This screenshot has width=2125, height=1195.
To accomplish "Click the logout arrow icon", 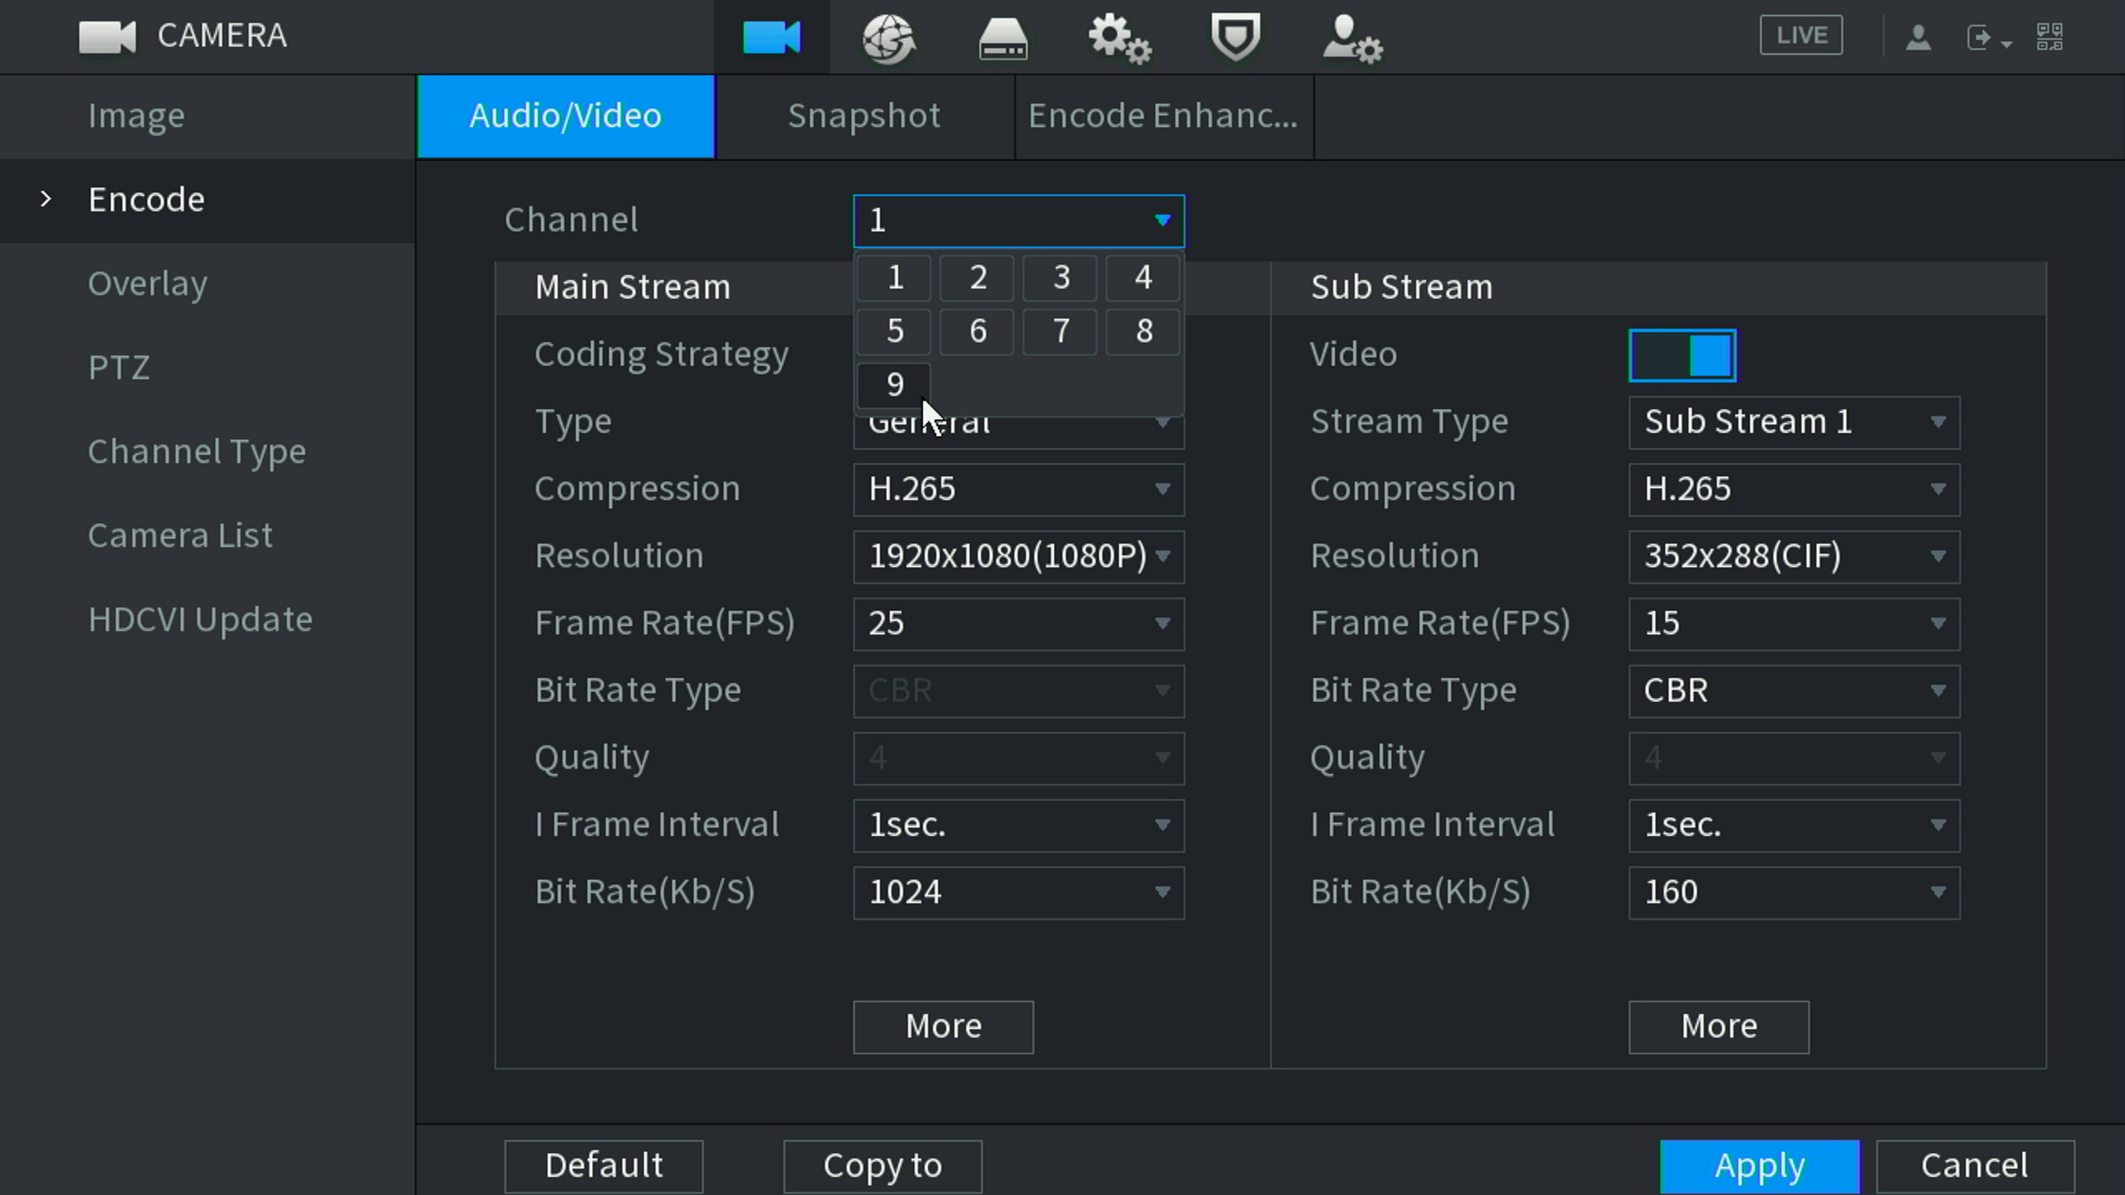I will [1981, 37].
